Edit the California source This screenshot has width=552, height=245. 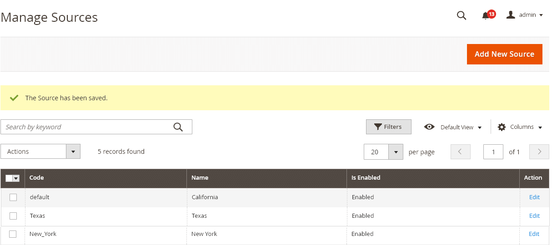[534, 197]
